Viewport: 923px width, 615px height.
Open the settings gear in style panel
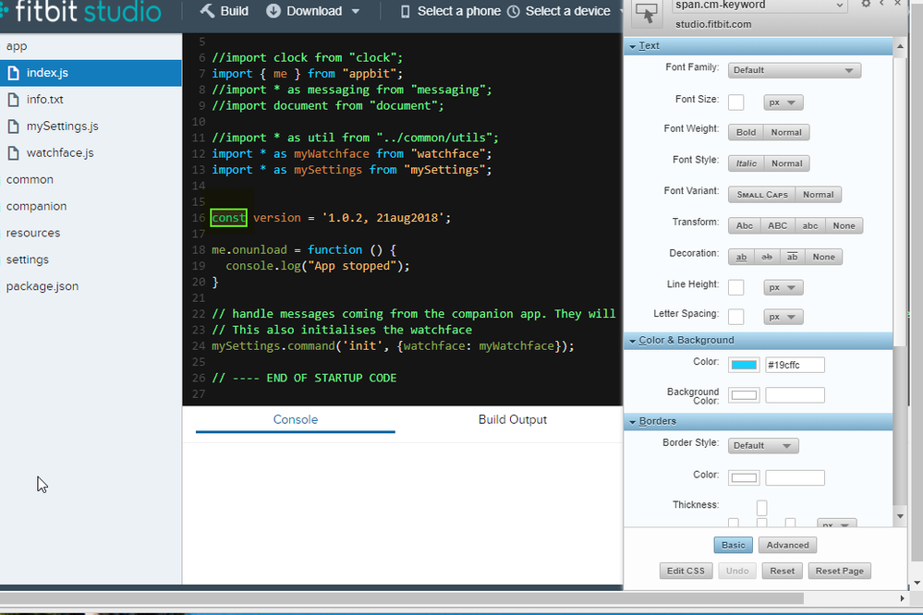[866, 5]
